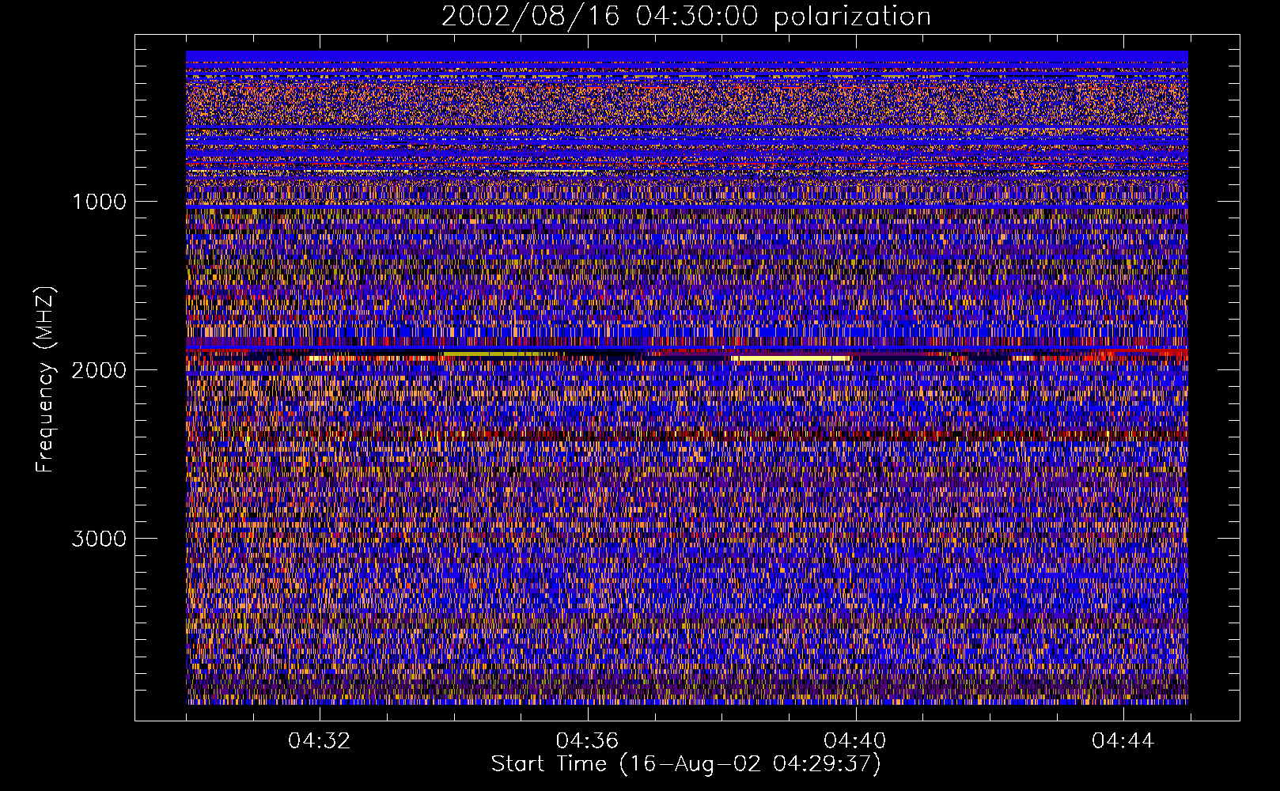Image resolution: width=1280 pixels, height=791 pixels.
Task: Click the 04:36 time tick label
Action: click(x=587, y=741)
